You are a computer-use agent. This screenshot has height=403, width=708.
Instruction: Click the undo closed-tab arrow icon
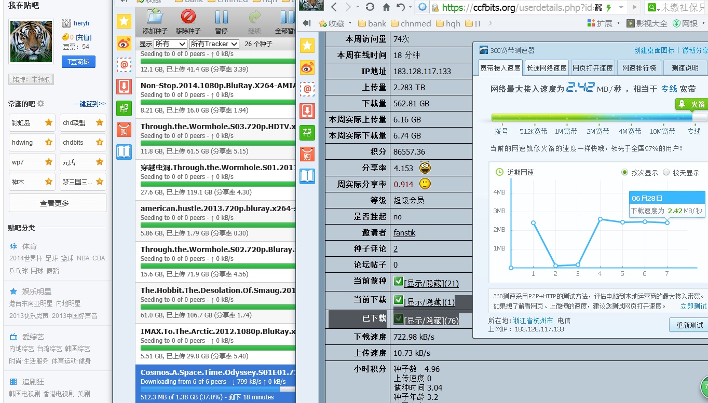tap(400, 7)
